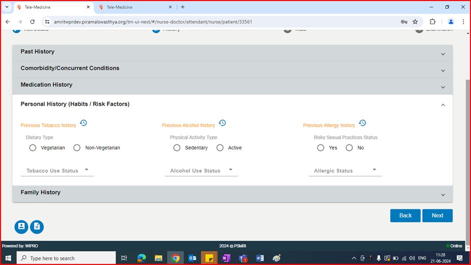Select Yes for risky sexual practices
The width and height of the screenshot is (471, 265).
pos(321,147)
